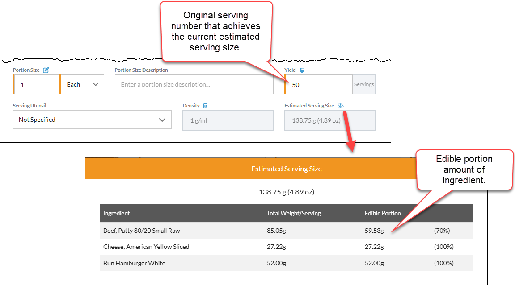Click the Density calculator info icon
Screen dimensions: 515x285
click(206, 106)
